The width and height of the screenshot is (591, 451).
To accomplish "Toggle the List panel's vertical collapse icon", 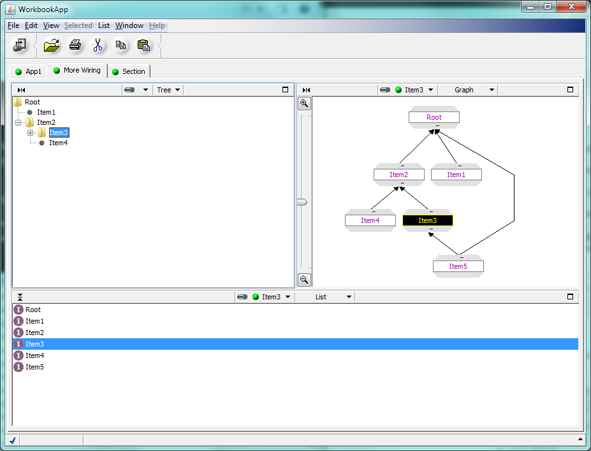I will [x=20, y=297].
